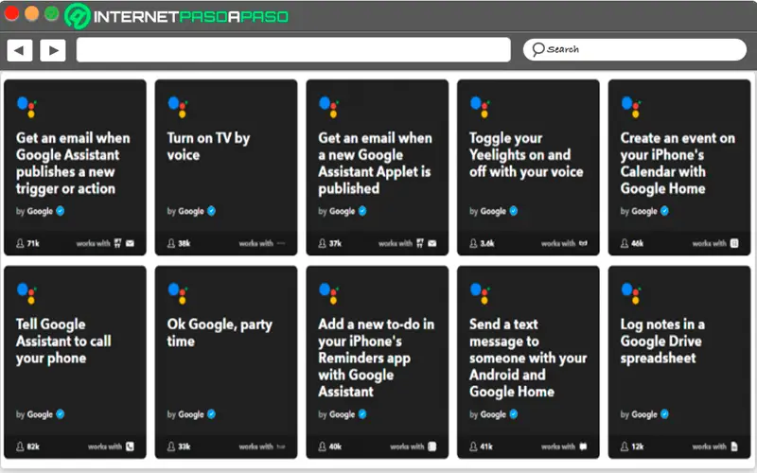Click the Reminders icon on the 'Add a new to-do' card

[x=431, y=446]
